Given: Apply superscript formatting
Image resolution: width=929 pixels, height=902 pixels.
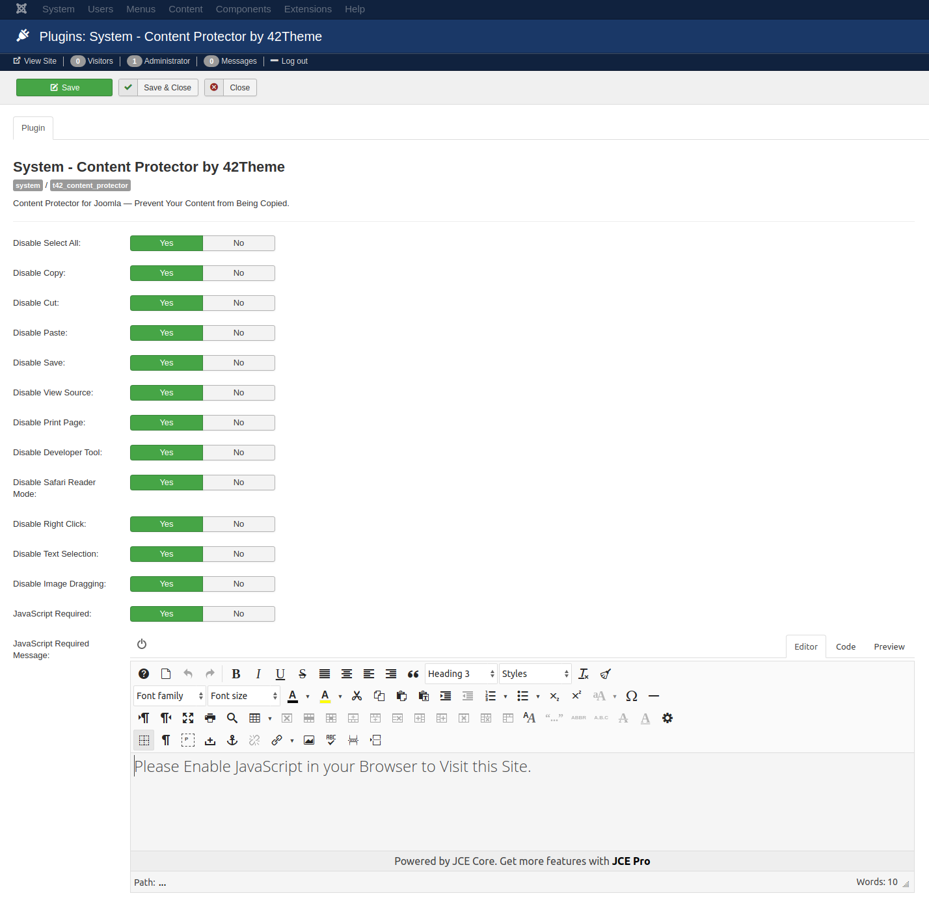Looking at the screenshot, I should (577, 696).
